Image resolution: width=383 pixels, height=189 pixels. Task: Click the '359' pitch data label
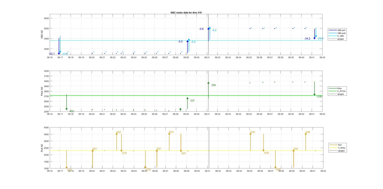point(213,85)
